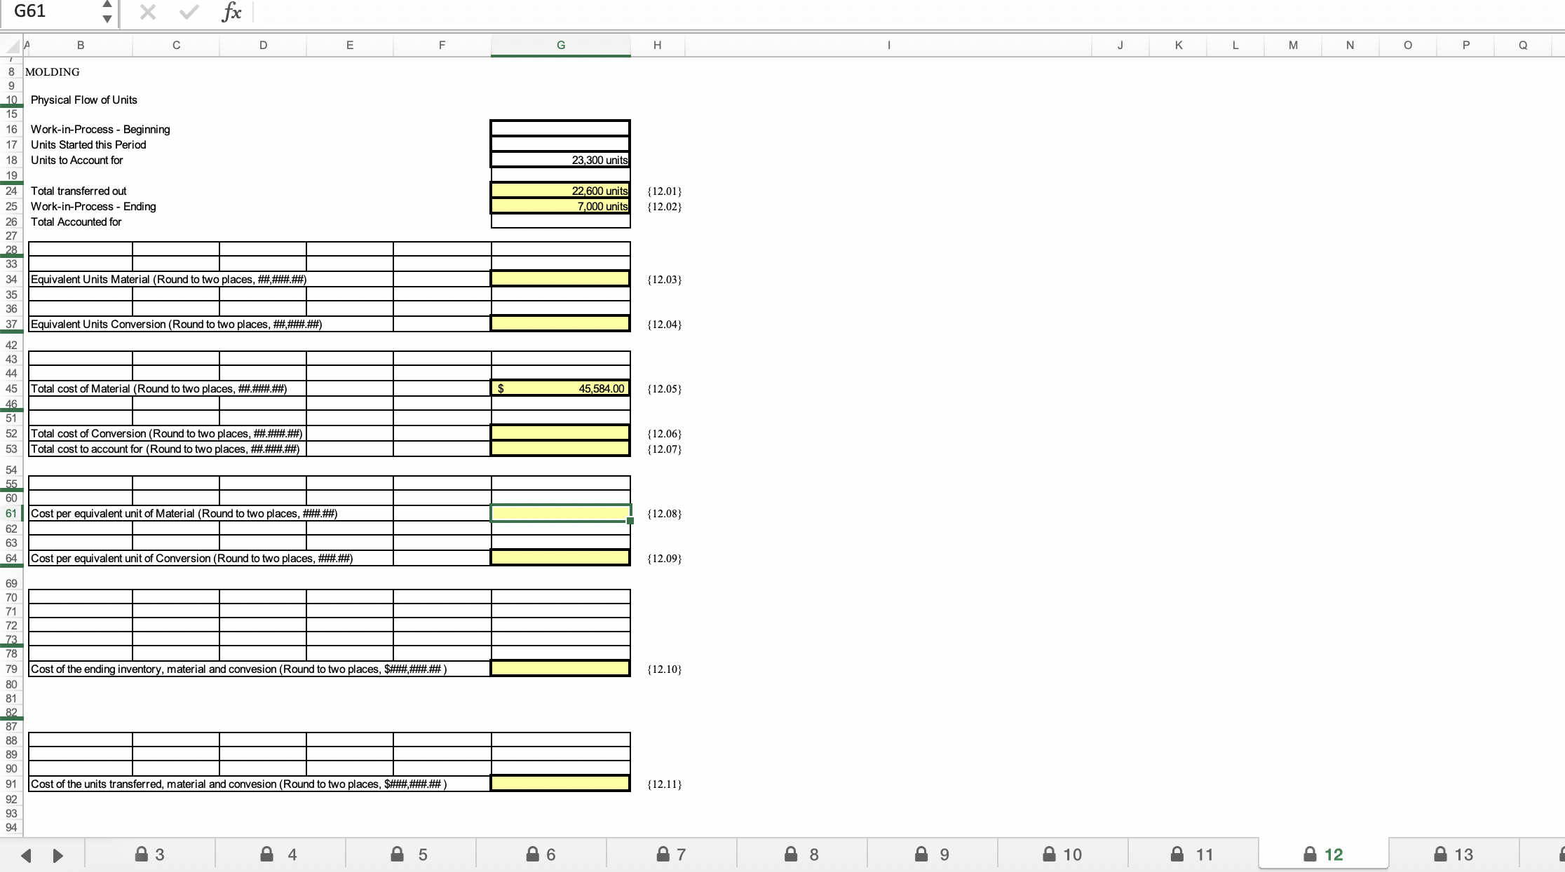Click Total Accounted for label

76,222
